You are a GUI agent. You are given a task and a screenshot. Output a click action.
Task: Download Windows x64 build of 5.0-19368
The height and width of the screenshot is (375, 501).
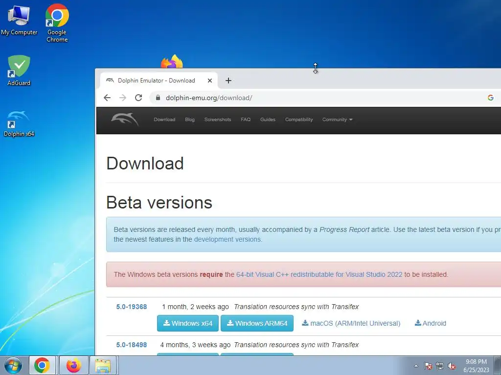click(188, 323)
